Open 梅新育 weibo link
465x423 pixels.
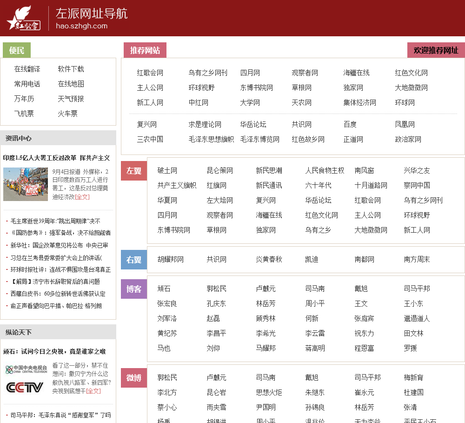[x=413, y=377]
